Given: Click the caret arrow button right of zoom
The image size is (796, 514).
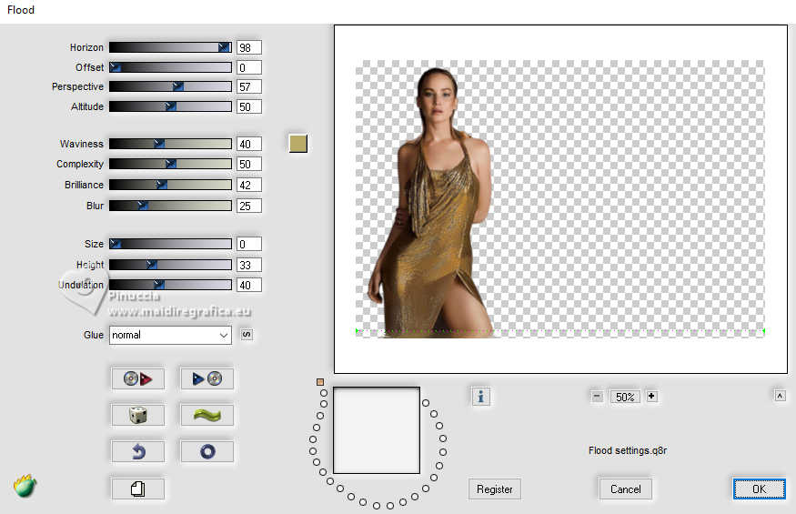Looking at the screenshot, I should (x=780, y=396).
